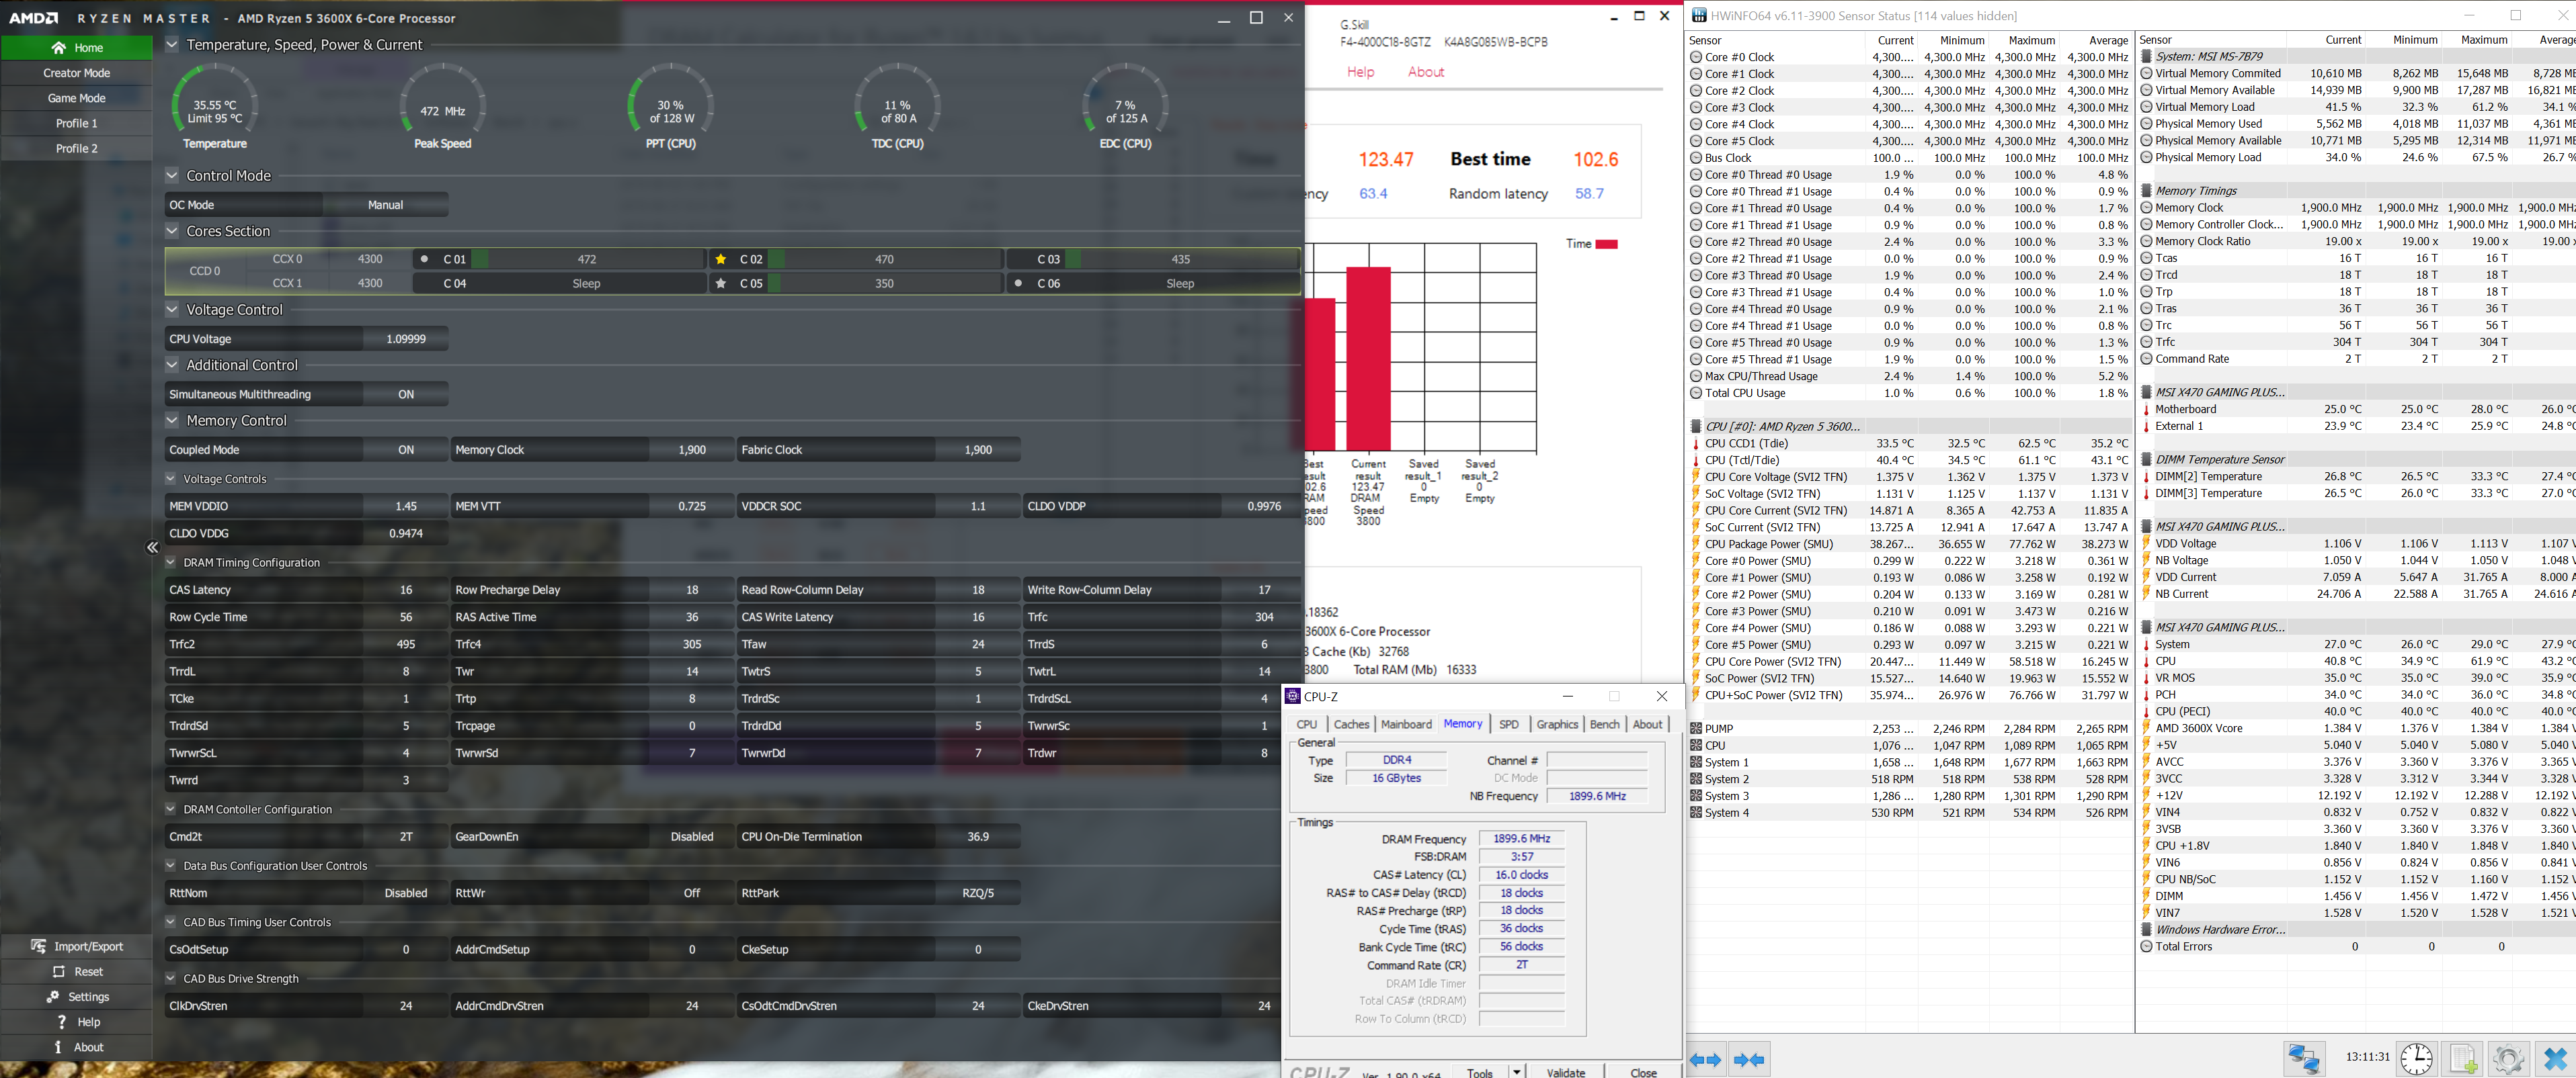Toggle star on core C 02

721,259
